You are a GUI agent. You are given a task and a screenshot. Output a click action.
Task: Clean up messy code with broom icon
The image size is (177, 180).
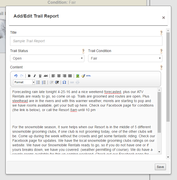point(83,76)
